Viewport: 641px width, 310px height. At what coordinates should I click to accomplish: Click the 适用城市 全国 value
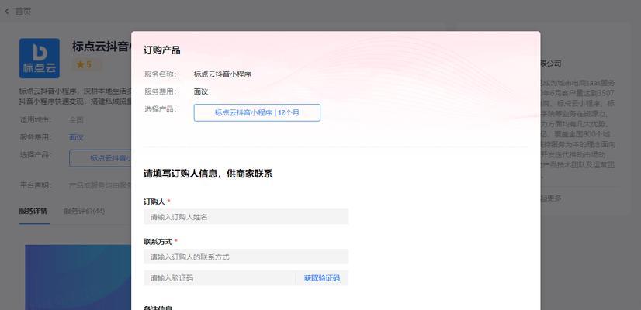coord(76,120)
